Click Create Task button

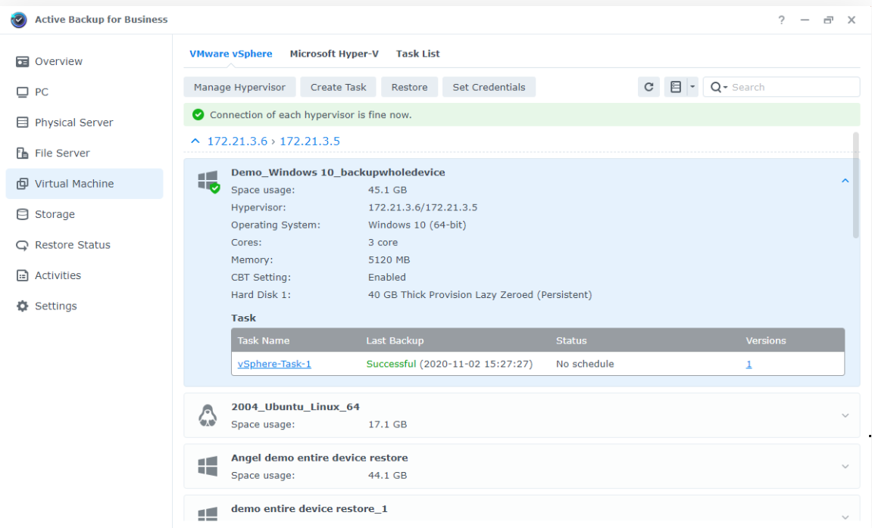pos(338,87)
